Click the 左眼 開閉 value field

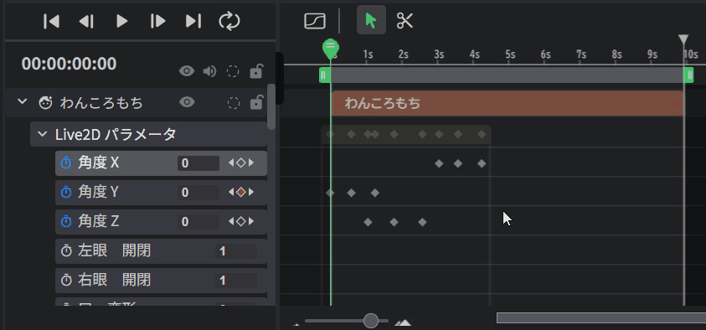point(236,251)
